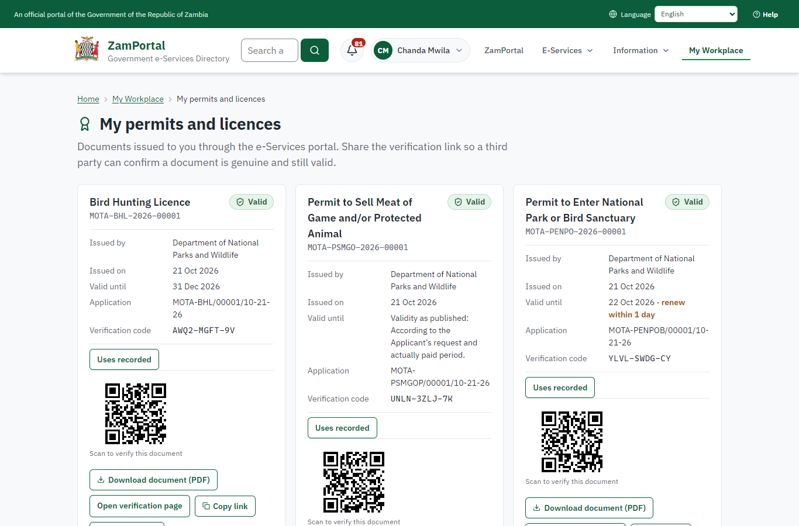Click licence number MOTA-BHL-2026-00001

coord(135,216)
